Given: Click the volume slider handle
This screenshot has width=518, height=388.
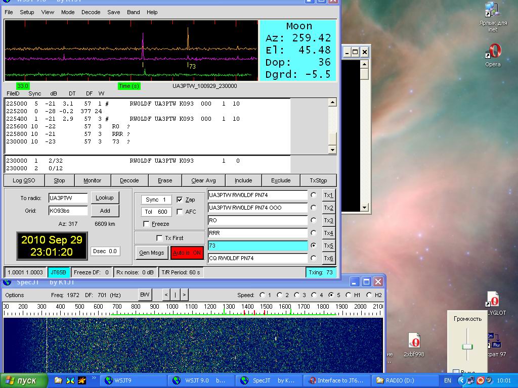Looking at the screenshot, I should pyautogui.click(x=467, y=347).
